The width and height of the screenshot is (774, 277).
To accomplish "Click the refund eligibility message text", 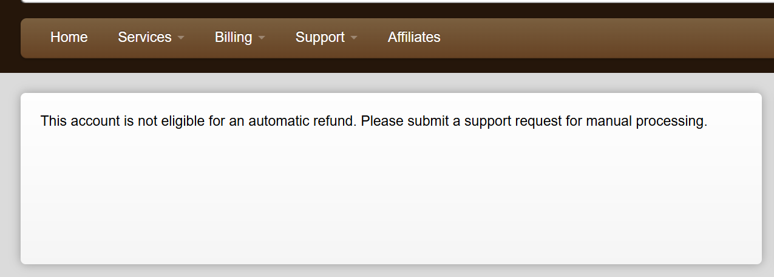I will click(x=373, y=121).
